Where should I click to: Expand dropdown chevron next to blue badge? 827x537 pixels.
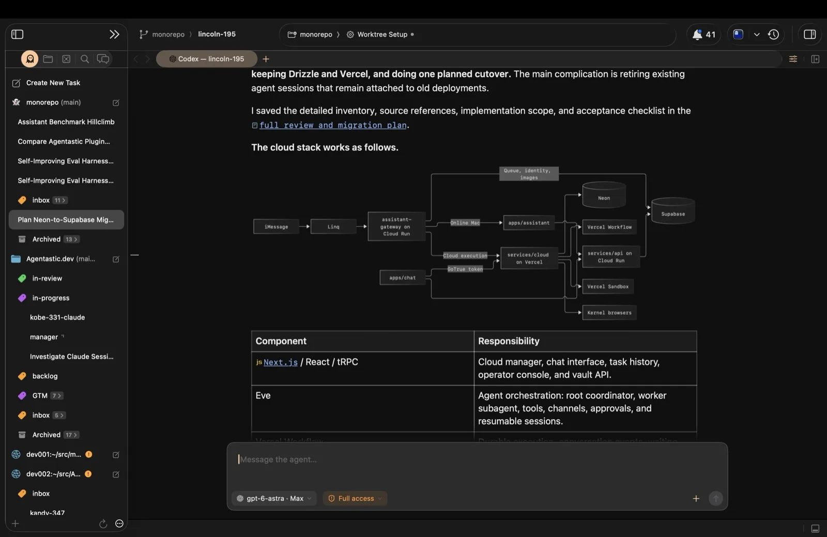click(x=757, y=34)
